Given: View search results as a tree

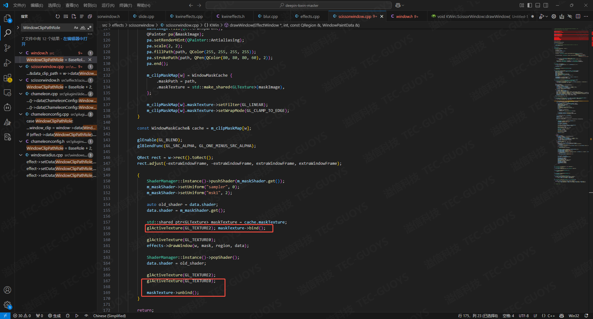Looking at the screenshot, I should click(x=82, y=16).
